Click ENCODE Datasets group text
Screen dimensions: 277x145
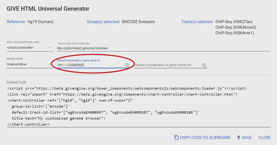coord(138,22)
